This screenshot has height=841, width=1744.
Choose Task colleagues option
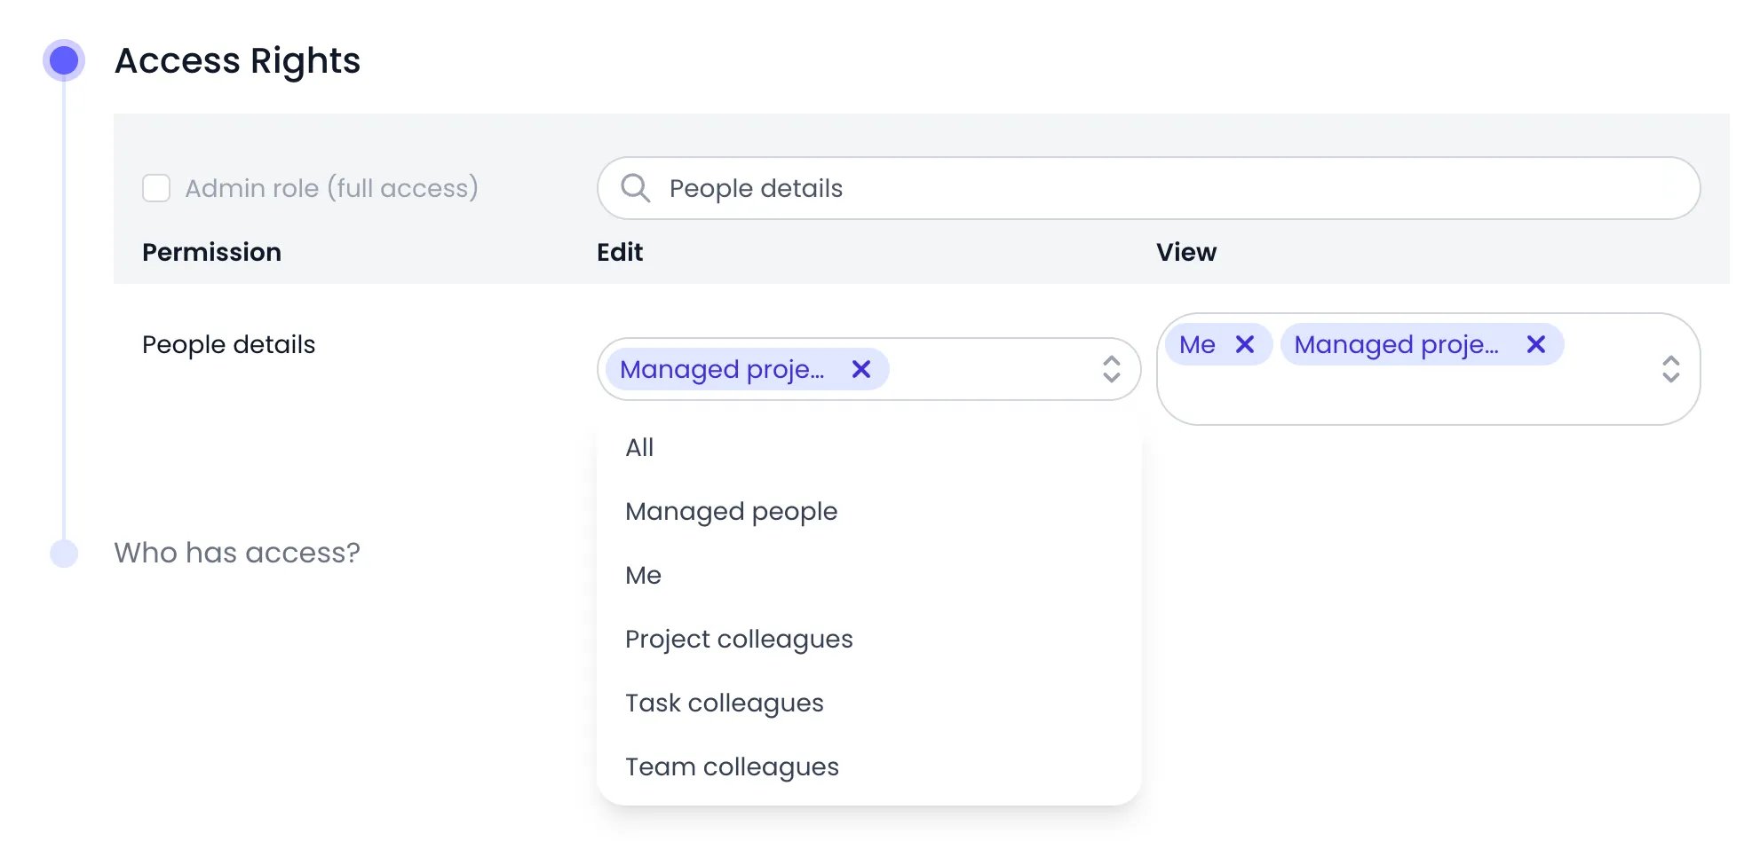[868, 703]
